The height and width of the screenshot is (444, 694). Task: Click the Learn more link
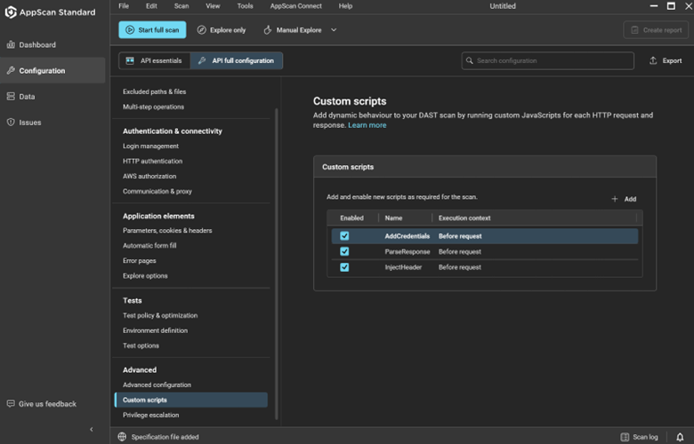coord(367,125)
